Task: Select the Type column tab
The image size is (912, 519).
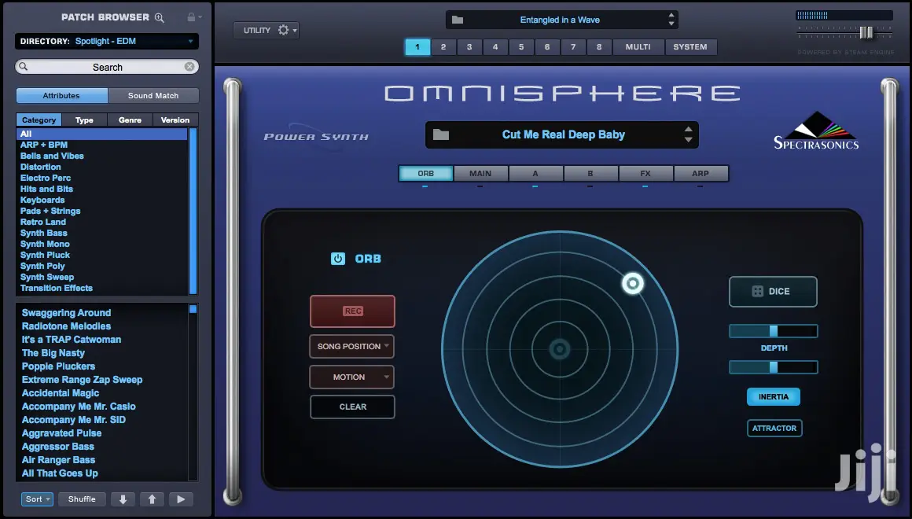Action: coord(84,120)
